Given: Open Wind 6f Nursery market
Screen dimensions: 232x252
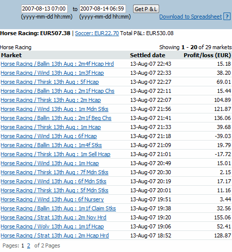Looking at the screenshot, I should click(x=52, y=199).
